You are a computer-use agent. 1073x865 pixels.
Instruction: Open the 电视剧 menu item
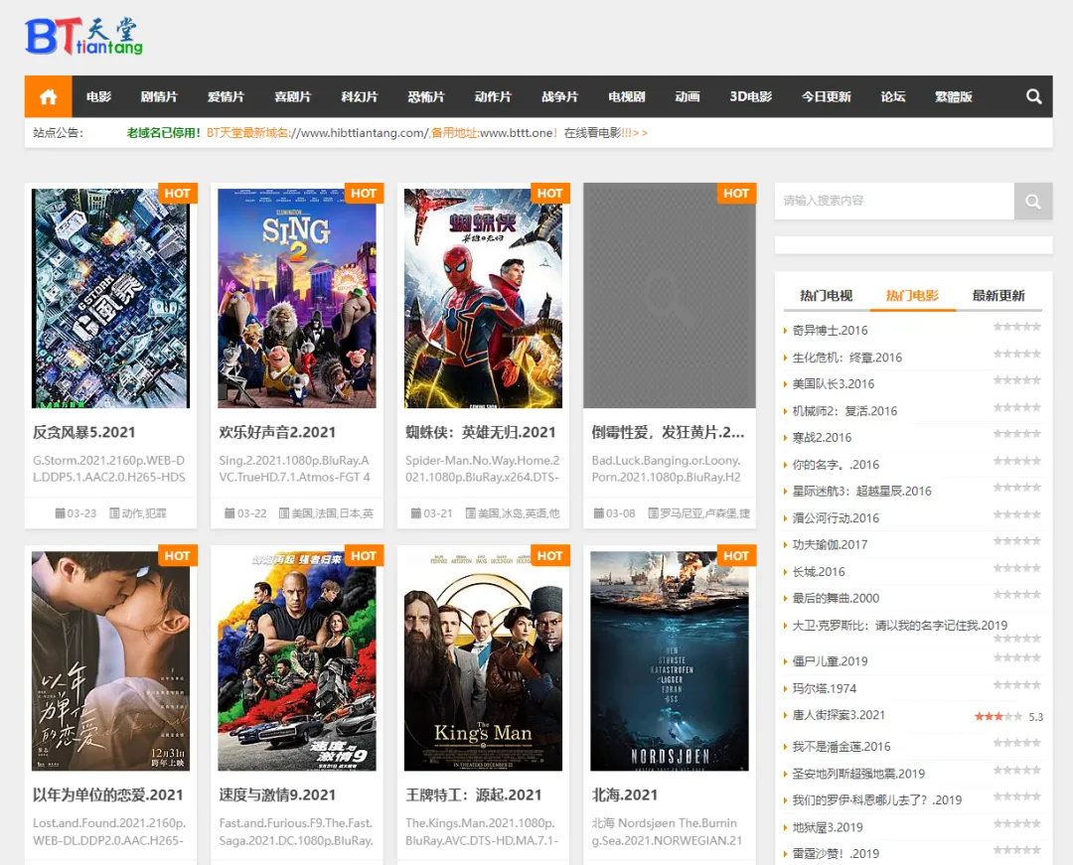[x=627, y=96]
